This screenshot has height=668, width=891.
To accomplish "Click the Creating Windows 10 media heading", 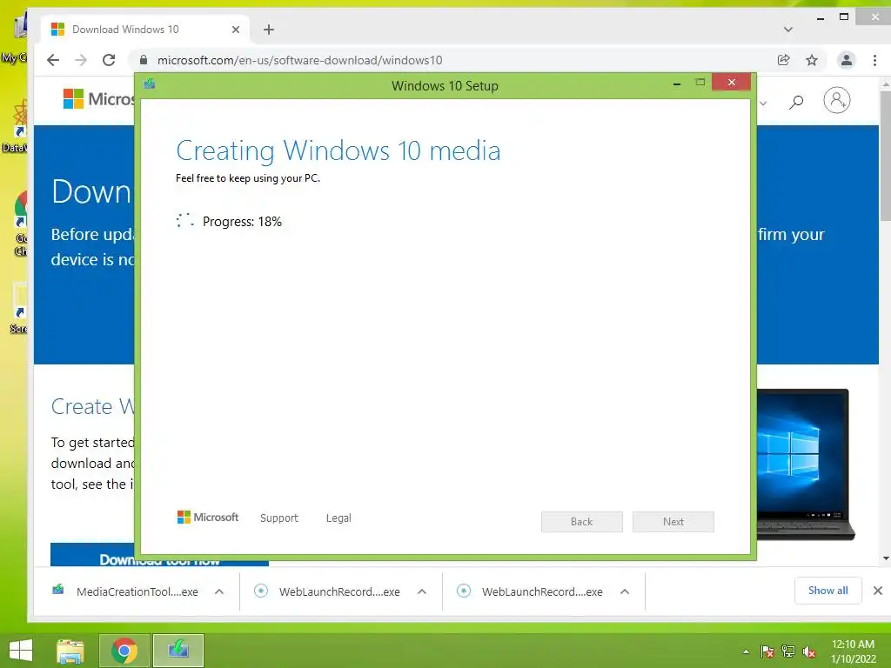I will [x=338, y=151].
